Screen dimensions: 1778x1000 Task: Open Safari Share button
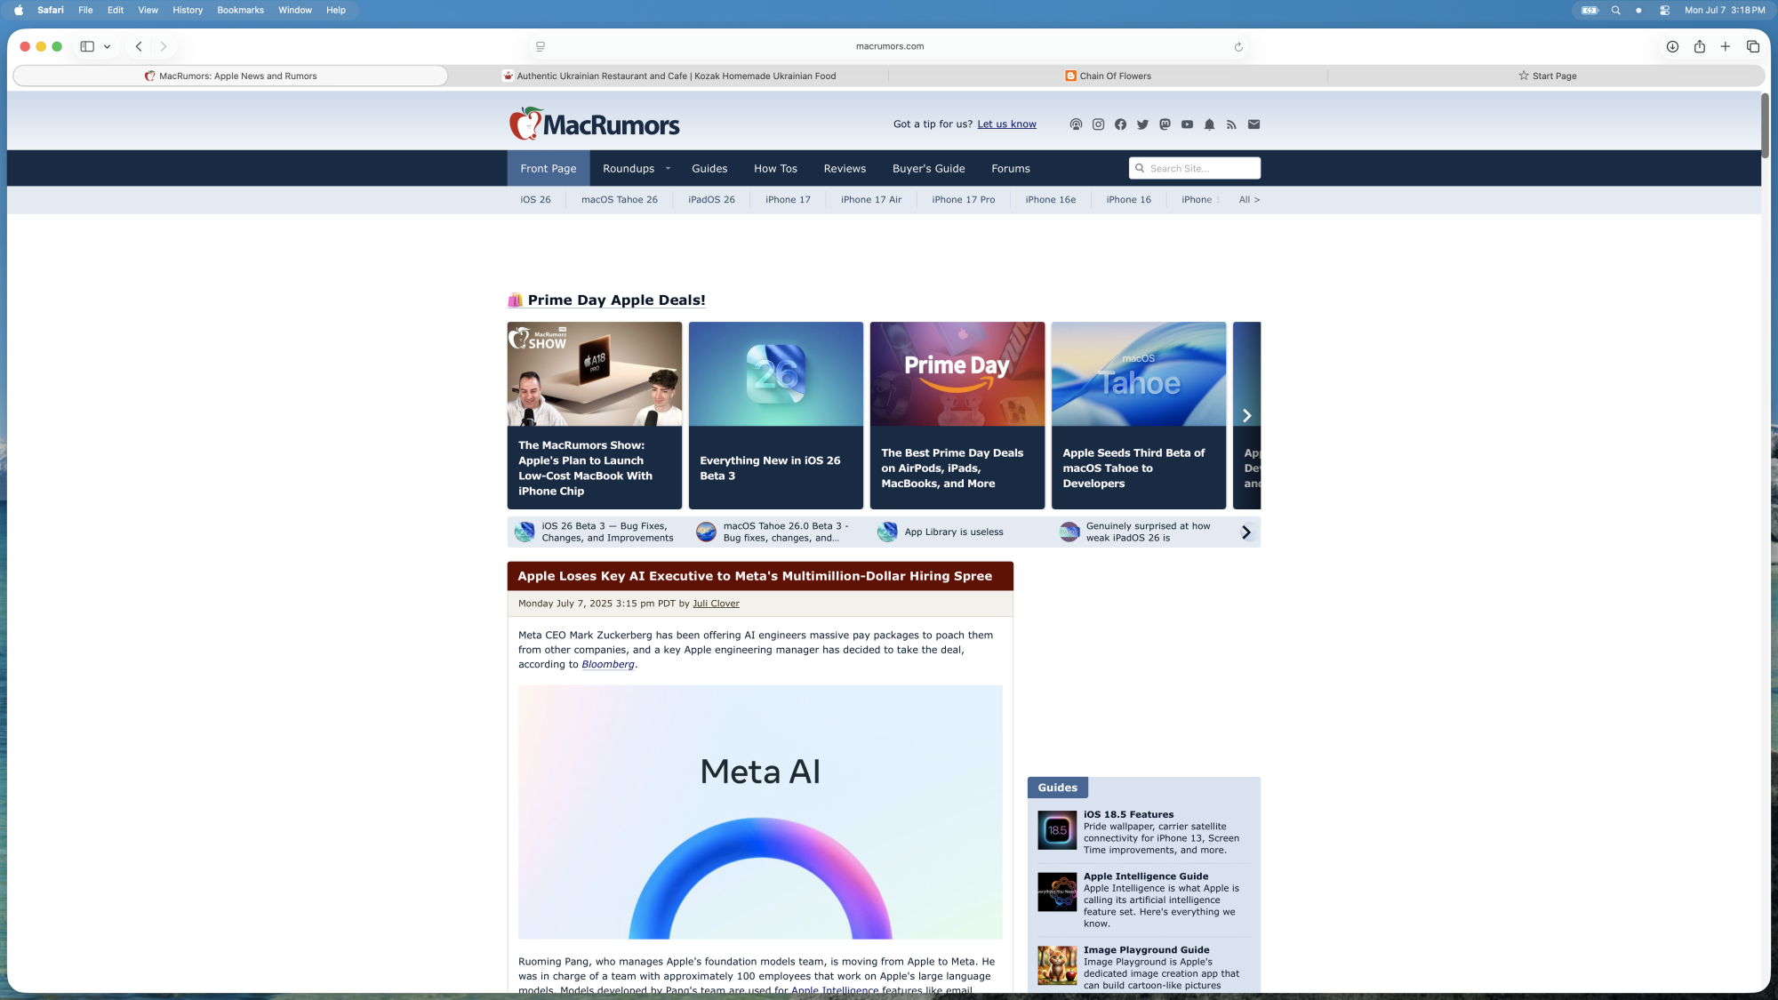pos(1699,46)
